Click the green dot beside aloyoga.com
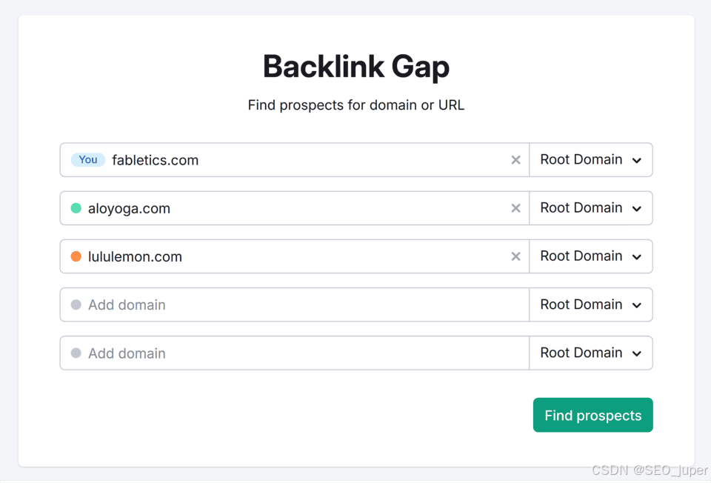Viewport: 711px width, 483px height. click(76, 208)
